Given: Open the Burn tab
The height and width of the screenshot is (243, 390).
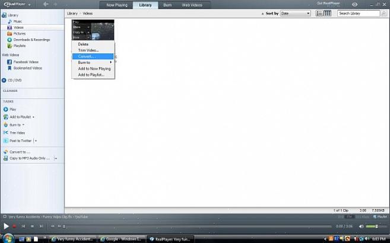Looking at the screenshot, I should (167, 5).
